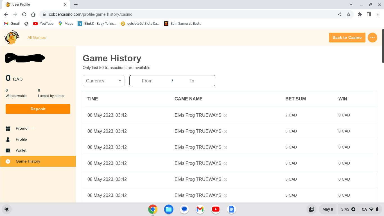Open the YouTube app in the shelf
384x216 pixels.
click(x=216, y=209)
